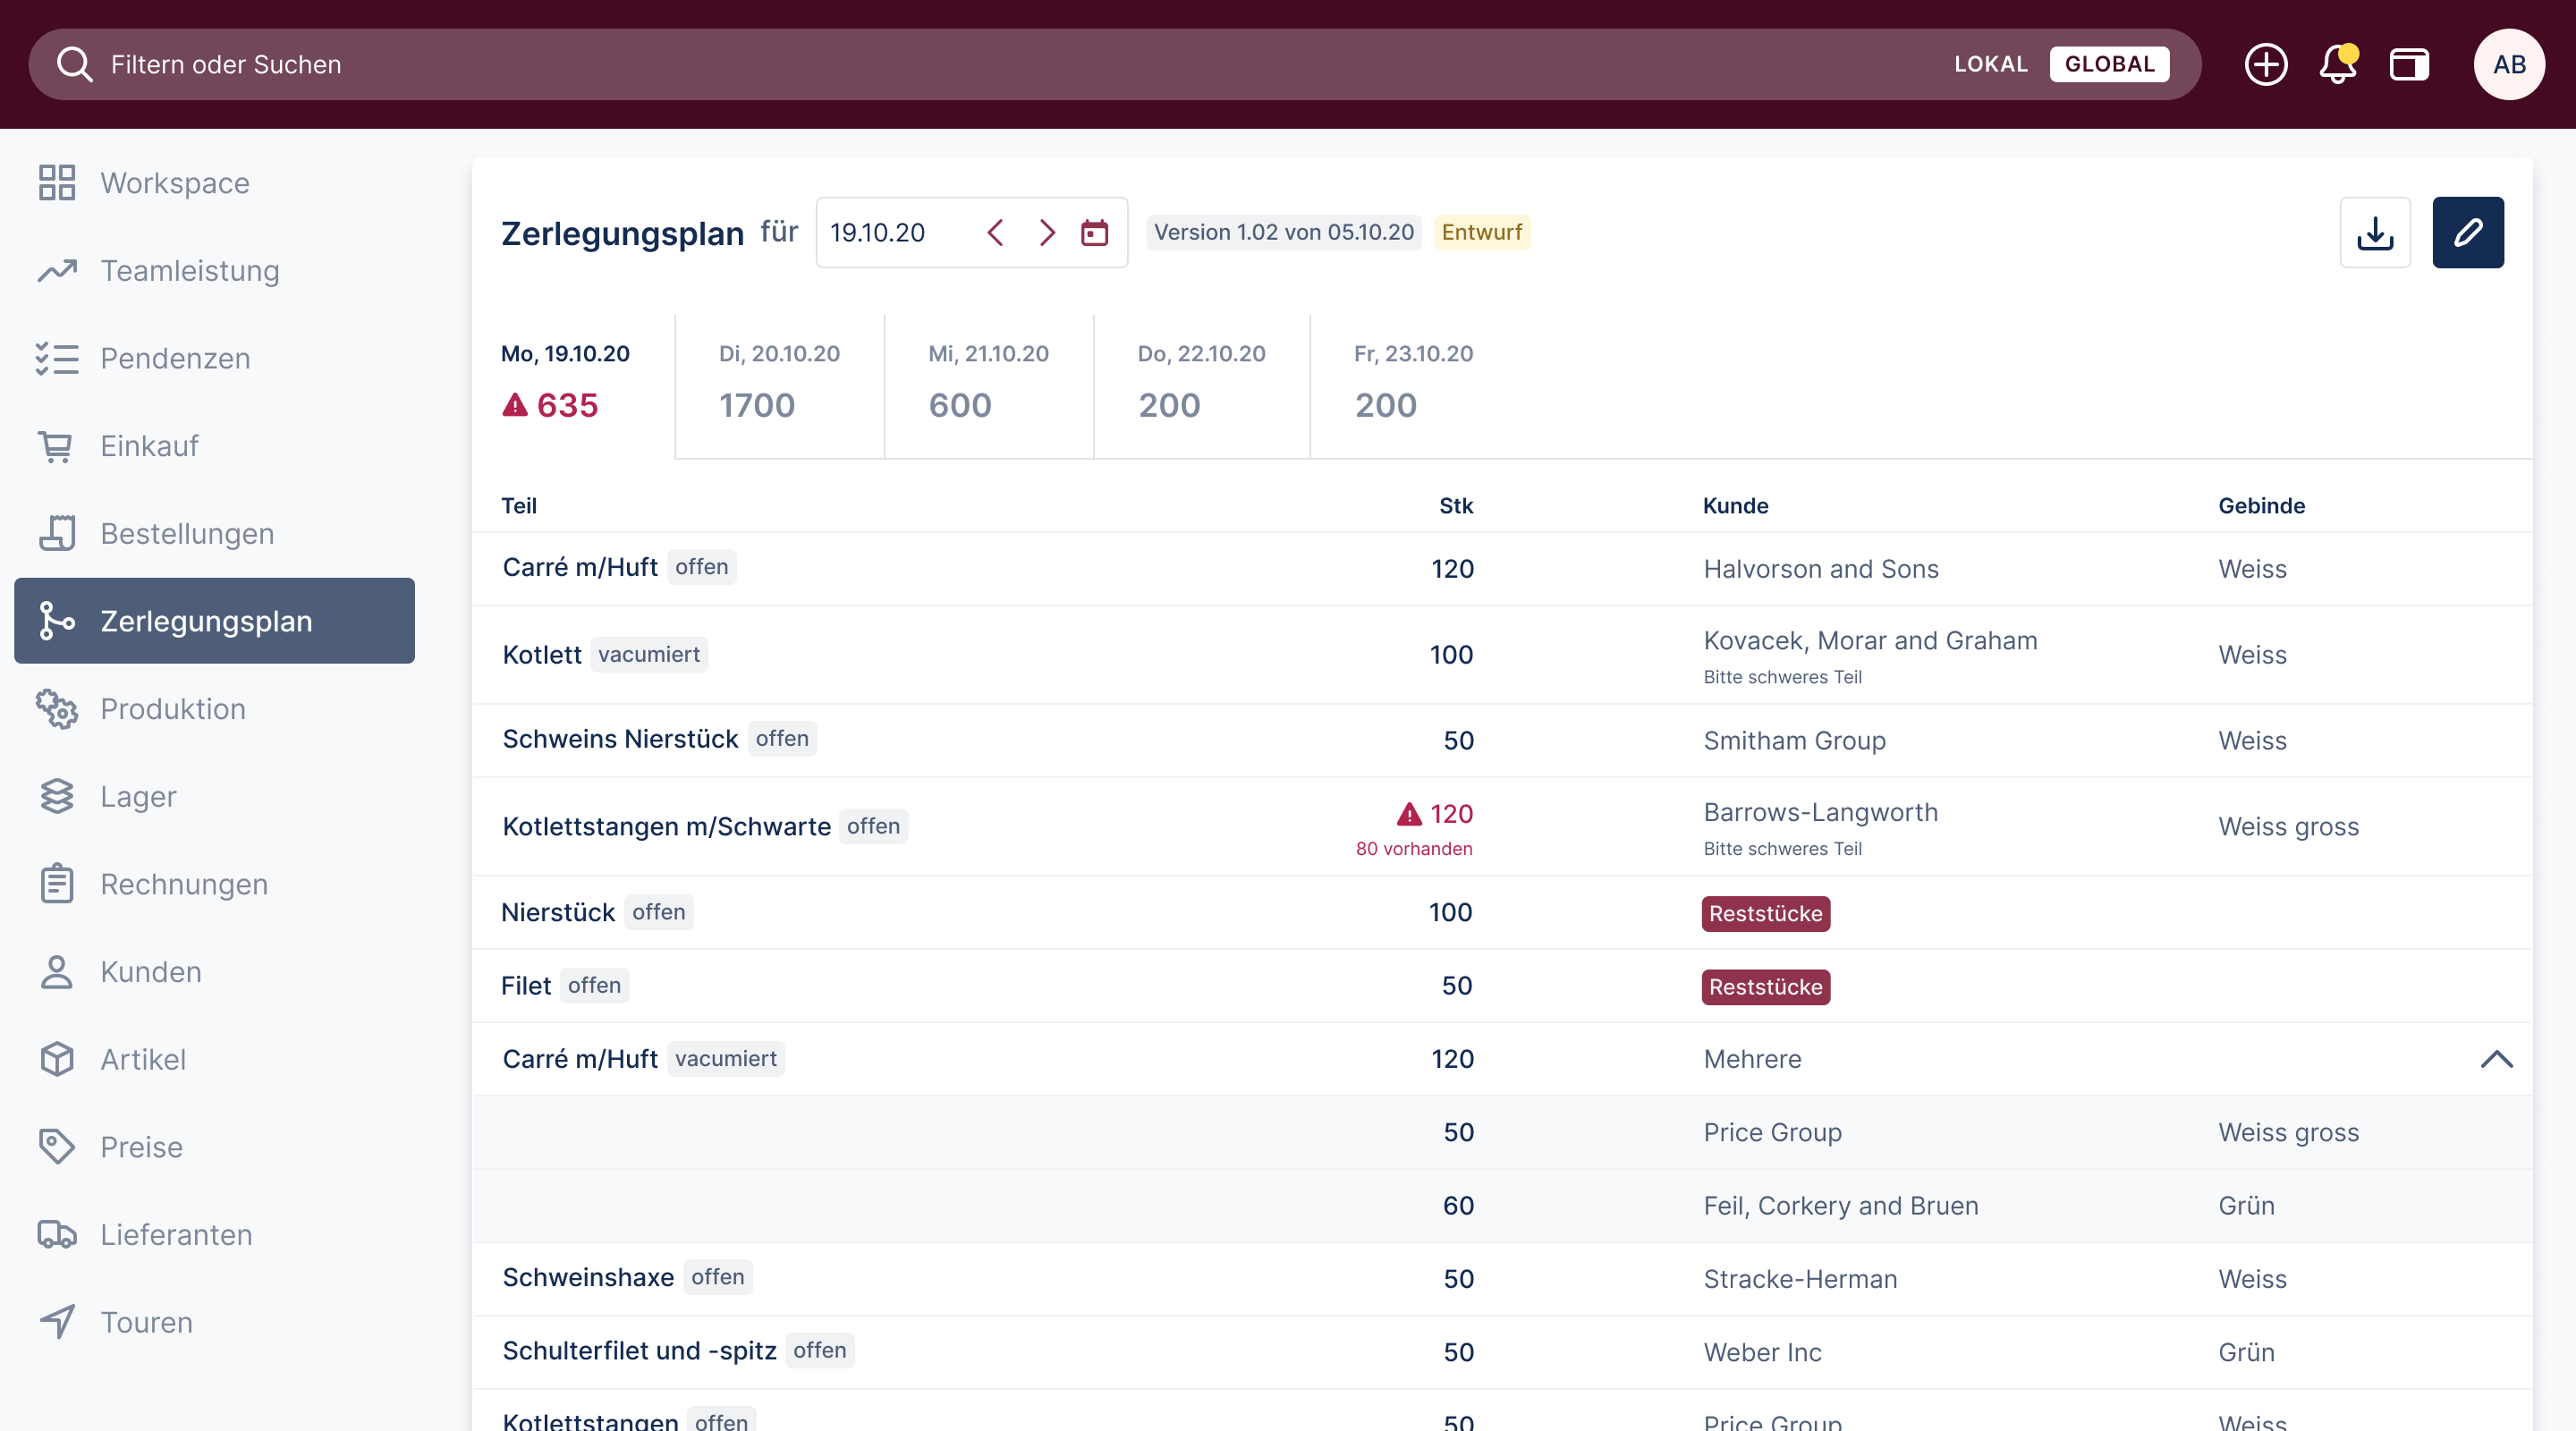Click the Pendenzen checklist icon
Viewport: 2576px width, 1431px height.
click(57, 358)
